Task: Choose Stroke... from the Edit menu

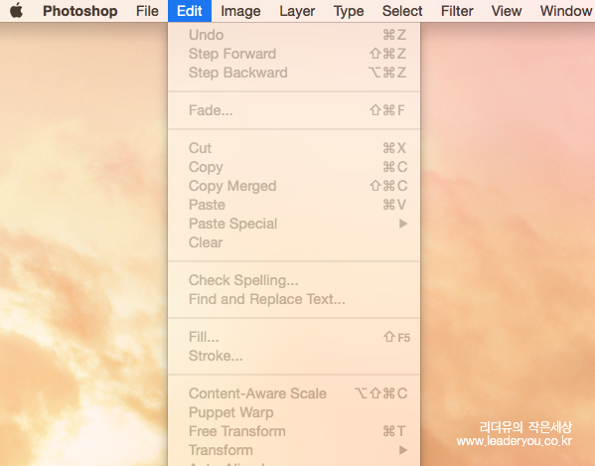Action: pos(294,356)
